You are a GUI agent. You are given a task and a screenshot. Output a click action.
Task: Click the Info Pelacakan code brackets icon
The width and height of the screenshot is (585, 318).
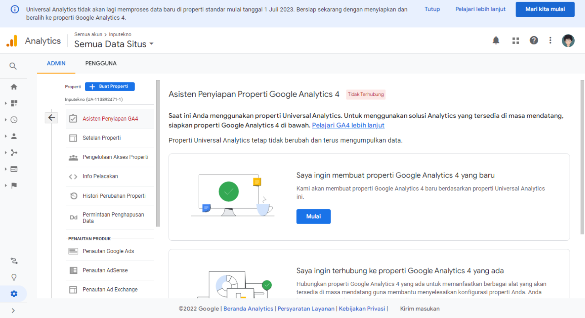click(73, 177)
